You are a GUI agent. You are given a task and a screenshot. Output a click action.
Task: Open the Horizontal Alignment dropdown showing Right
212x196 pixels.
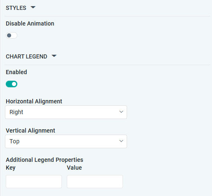[x=66, y=112]
